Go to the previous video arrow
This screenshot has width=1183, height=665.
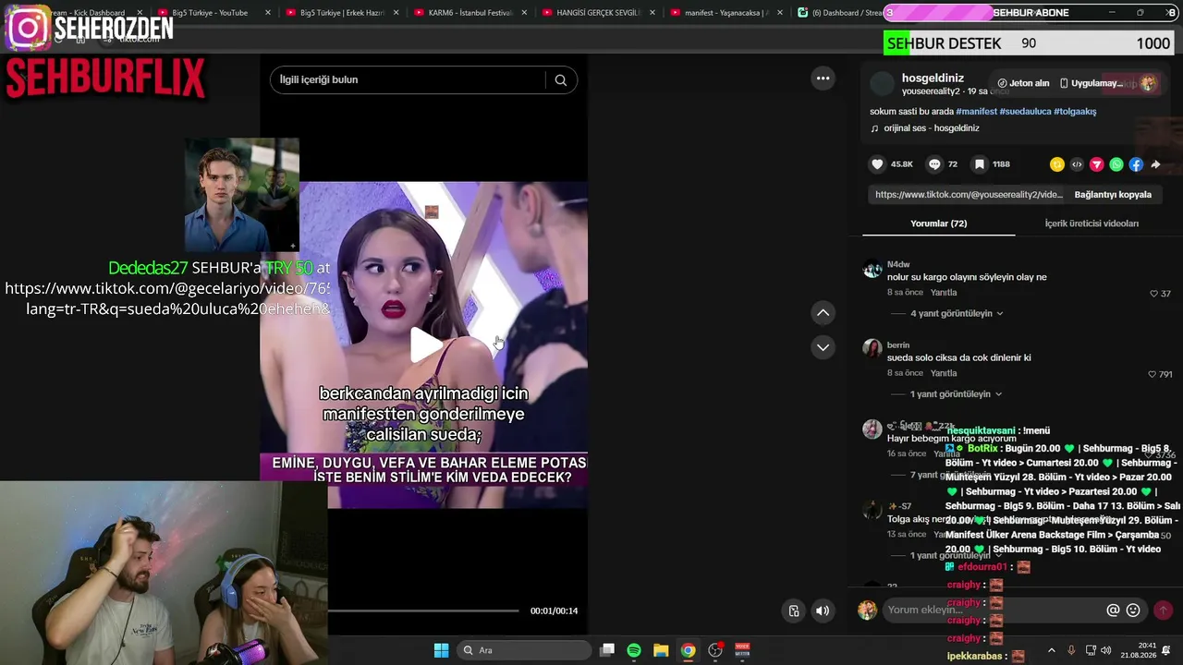click(x=823, y=313)
